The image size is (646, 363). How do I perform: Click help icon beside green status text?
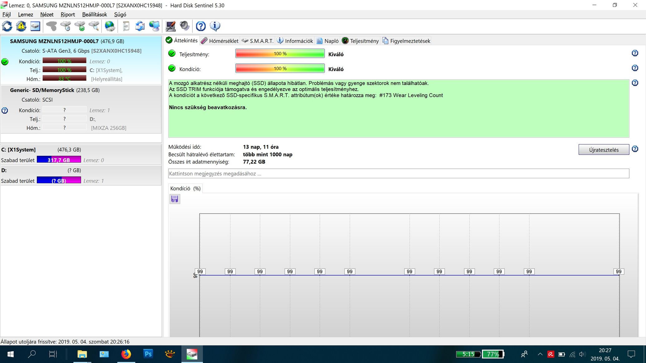635,83
